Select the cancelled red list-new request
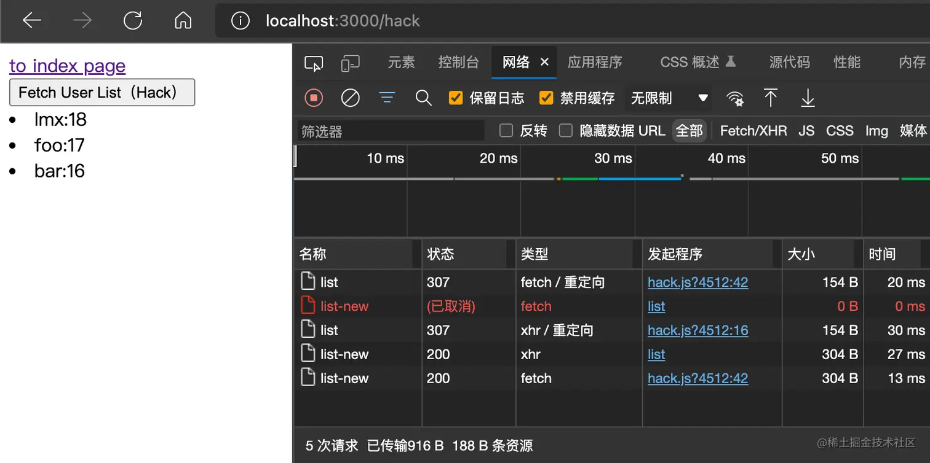The image size is (930, 463). coord(612,306)
